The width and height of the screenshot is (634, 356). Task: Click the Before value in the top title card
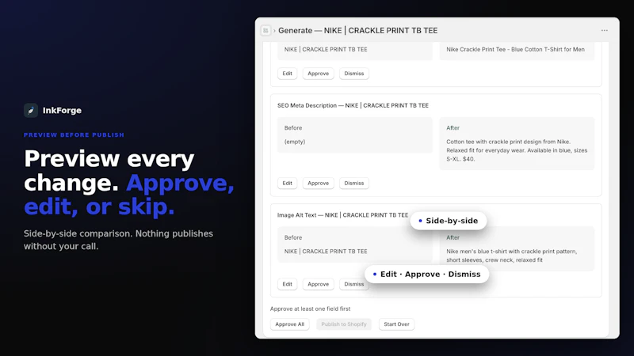coord(326,49)
